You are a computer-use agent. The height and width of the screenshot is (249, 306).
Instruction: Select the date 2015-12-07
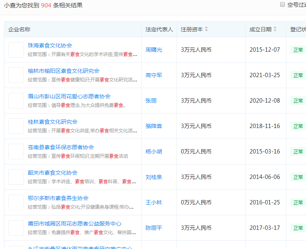tap(265, 50)
